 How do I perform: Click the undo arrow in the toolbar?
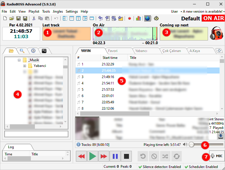[56, 18]
